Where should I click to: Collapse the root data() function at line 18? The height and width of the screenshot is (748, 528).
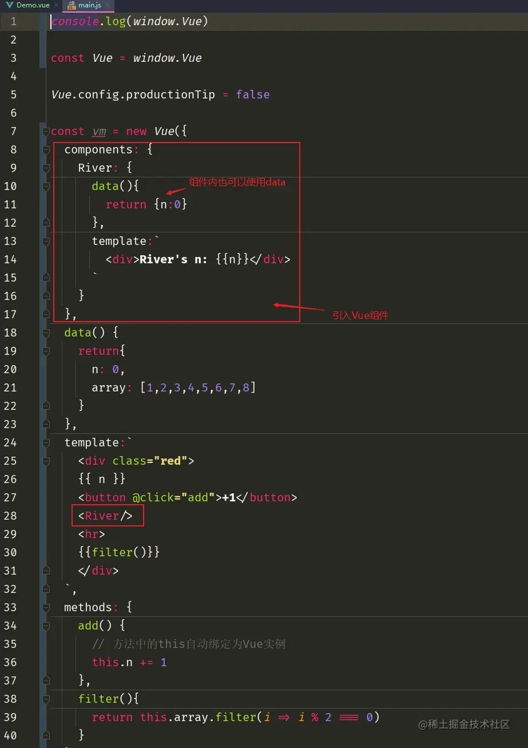(46, 333)
